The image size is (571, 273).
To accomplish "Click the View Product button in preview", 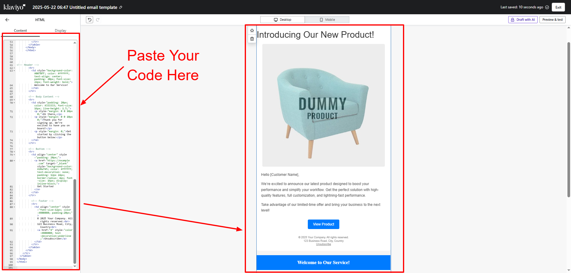I will click(x=324, y=224).
